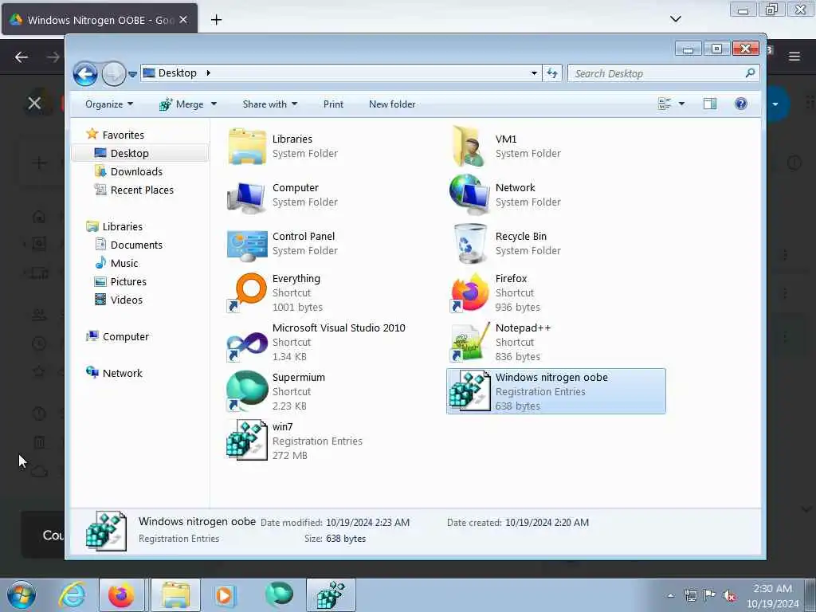The width and height of the screenshot is (816, 612).
Task: Toggle the preview pane button
Action: tap(709, 104)
